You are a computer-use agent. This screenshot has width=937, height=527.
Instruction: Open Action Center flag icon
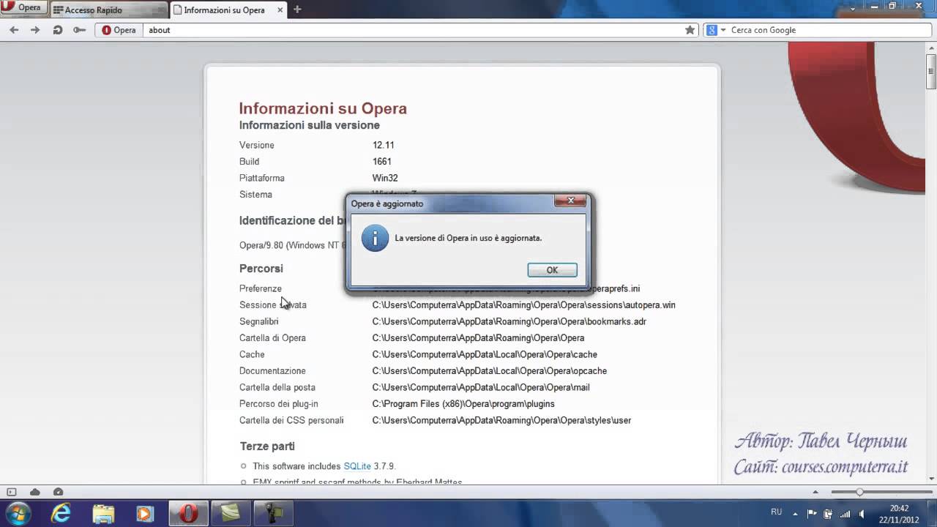point(813,513)
